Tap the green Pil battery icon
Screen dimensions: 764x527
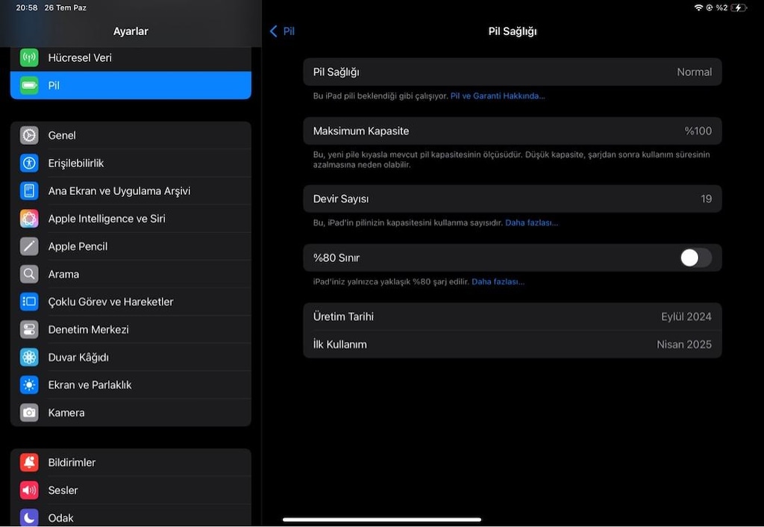(29, 85)
